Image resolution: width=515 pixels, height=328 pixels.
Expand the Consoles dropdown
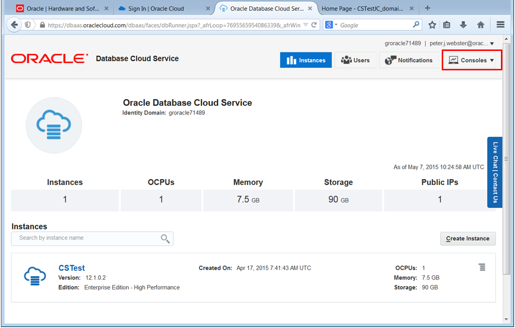[x=471, y=60]
